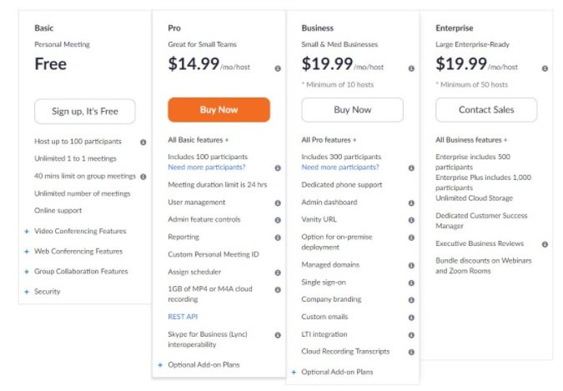Open the REST API link
Viewport: 563px width, 391px height.
click(x=183, y=317)
